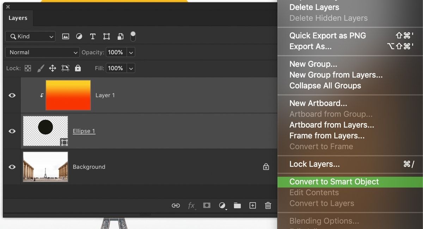Click the shape layer filter icon
Screen dimensions: 423x229
pos(106,36)
